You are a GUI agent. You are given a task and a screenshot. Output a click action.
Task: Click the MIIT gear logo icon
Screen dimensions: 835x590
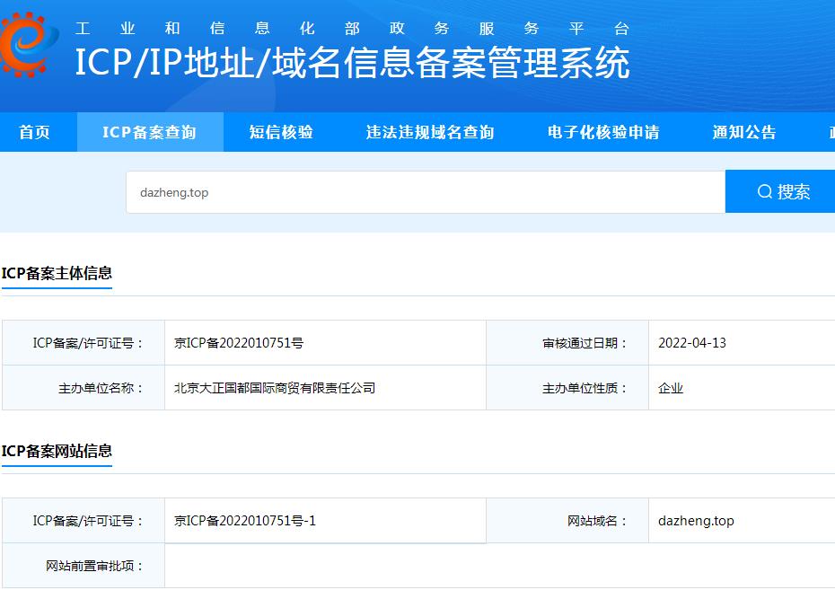point(30,43)
